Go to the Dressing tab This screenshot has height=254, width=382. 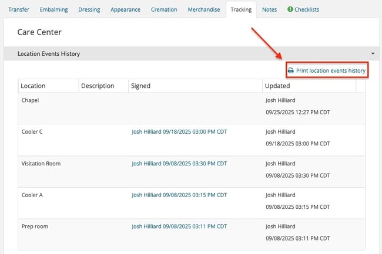pyautogui.click(x=89, y=9)
